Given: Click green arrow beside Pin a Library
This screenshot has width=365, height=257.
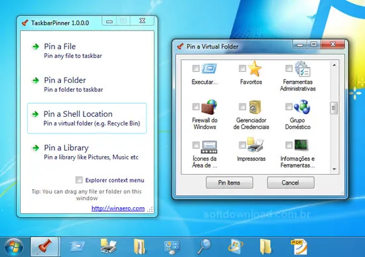Looking at the screenshot, I should pyautogui.click(x=35, y=148).
